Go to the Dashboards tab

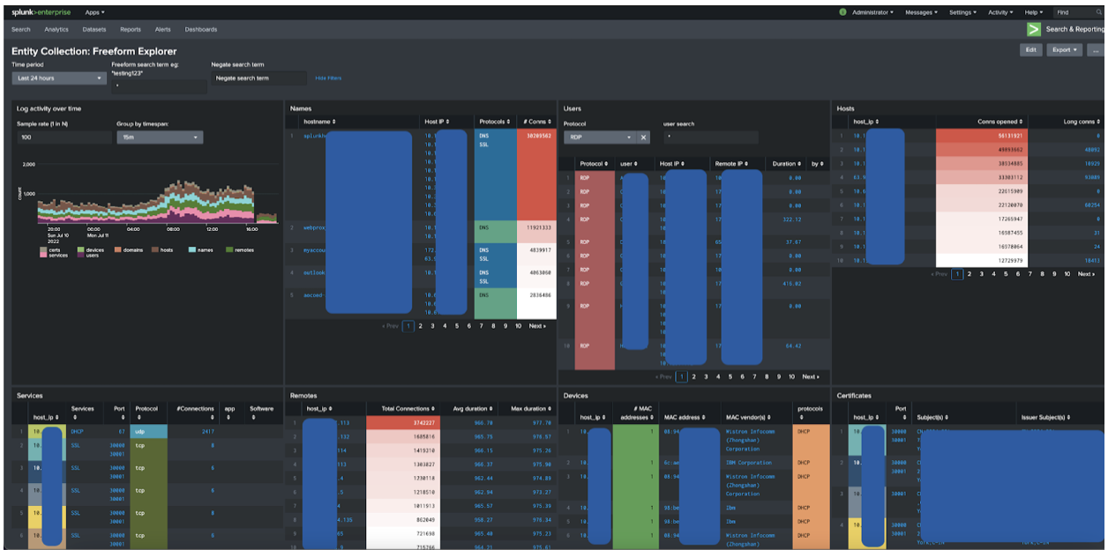point(201,29)
